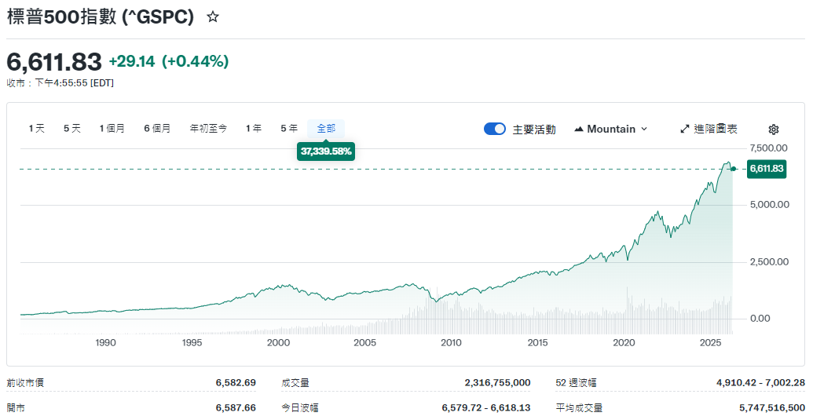
Task: Select the 6個月 time range tab
Action: pyautogui.click(x=157, y=129)
